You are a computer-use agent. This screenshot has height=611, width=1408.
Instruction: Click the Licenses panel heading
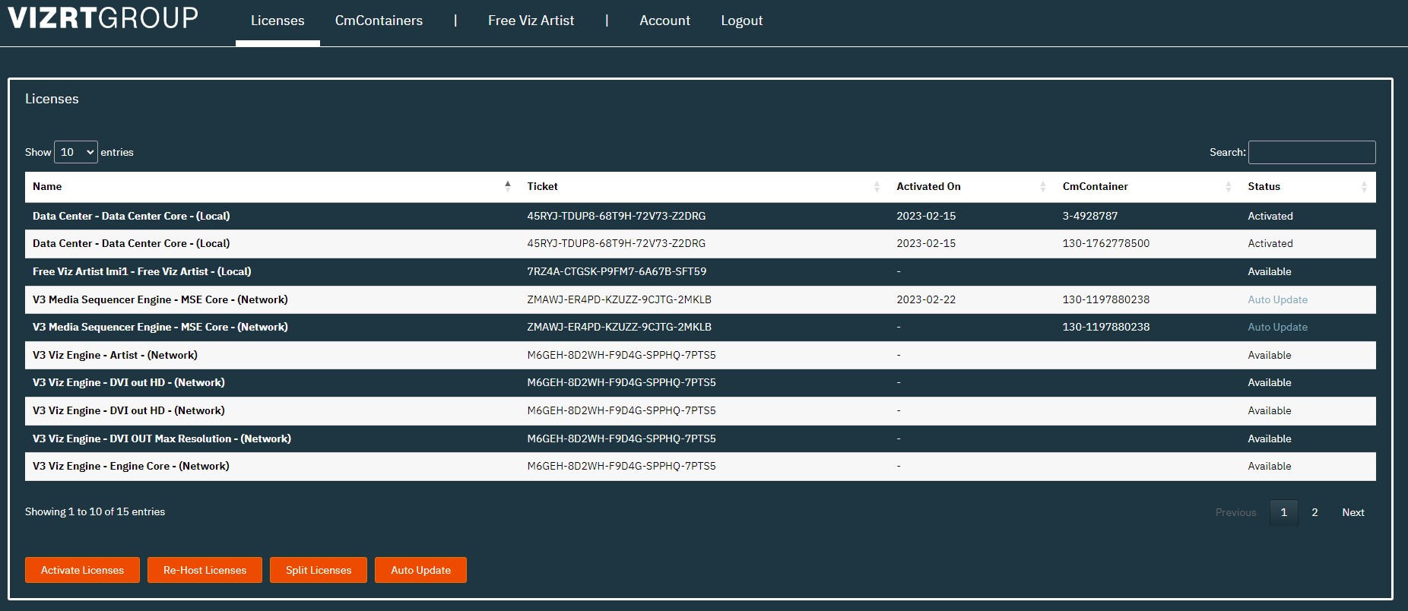52,99
